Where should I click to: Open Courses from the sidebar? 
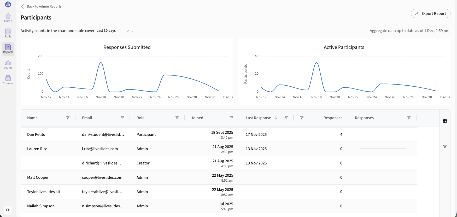click(x=8, y=80)
